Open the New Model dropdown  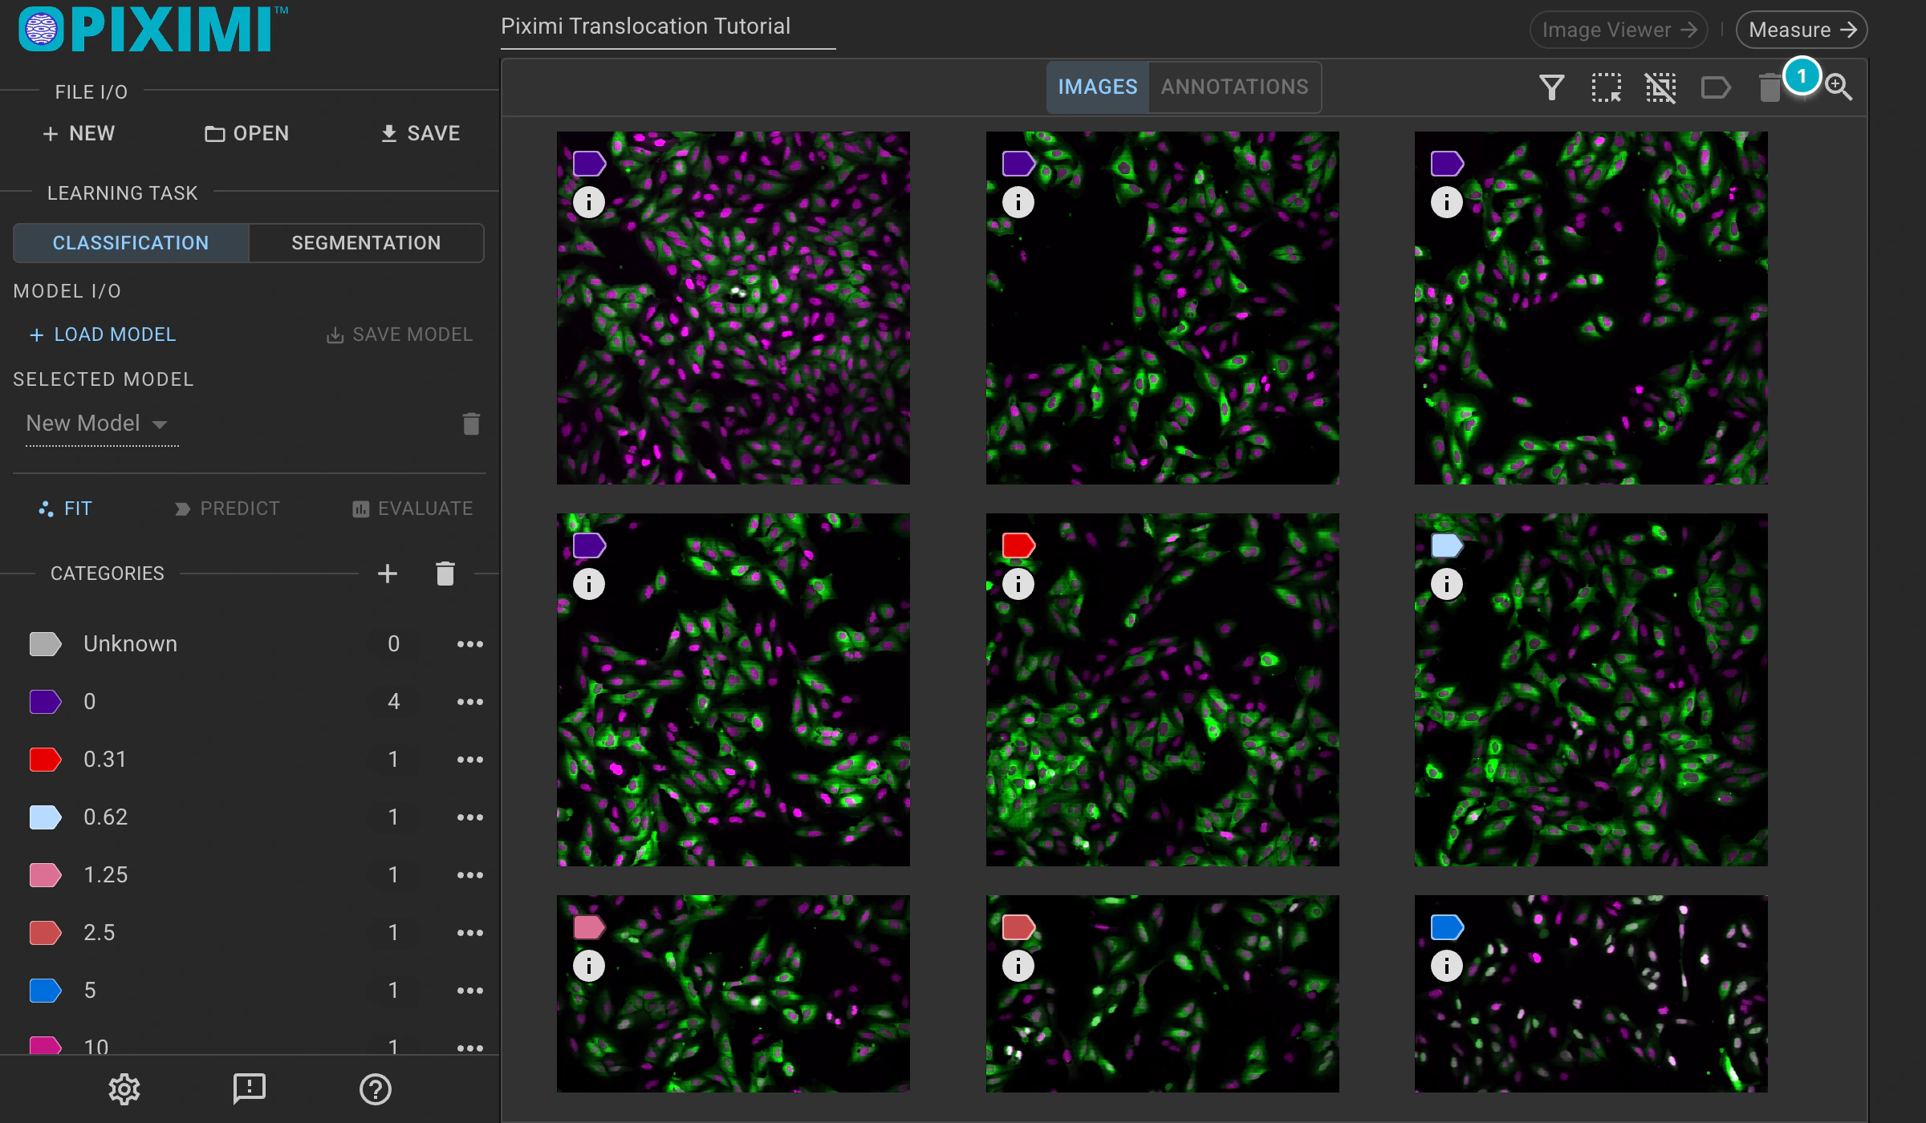coord(101,424)
